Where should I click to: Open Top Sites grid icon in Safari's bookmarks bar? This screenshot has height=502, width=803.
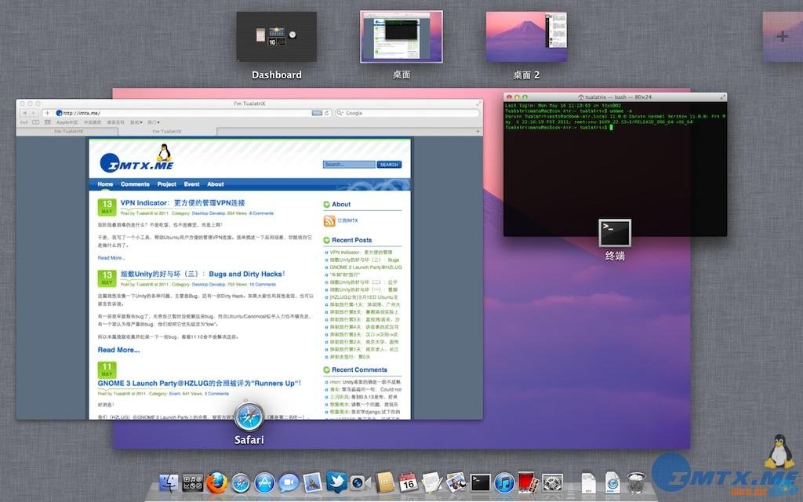click(48, 122)
